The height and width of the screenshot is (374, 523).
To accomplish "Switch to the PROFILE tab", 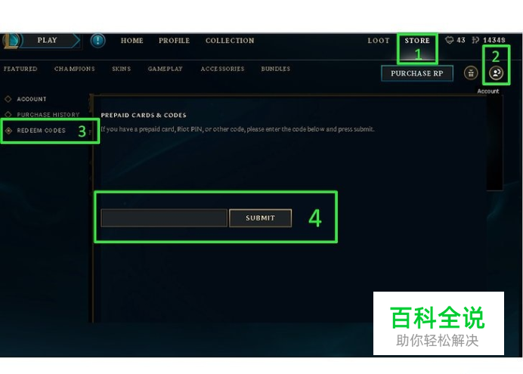I will point(174,41).
